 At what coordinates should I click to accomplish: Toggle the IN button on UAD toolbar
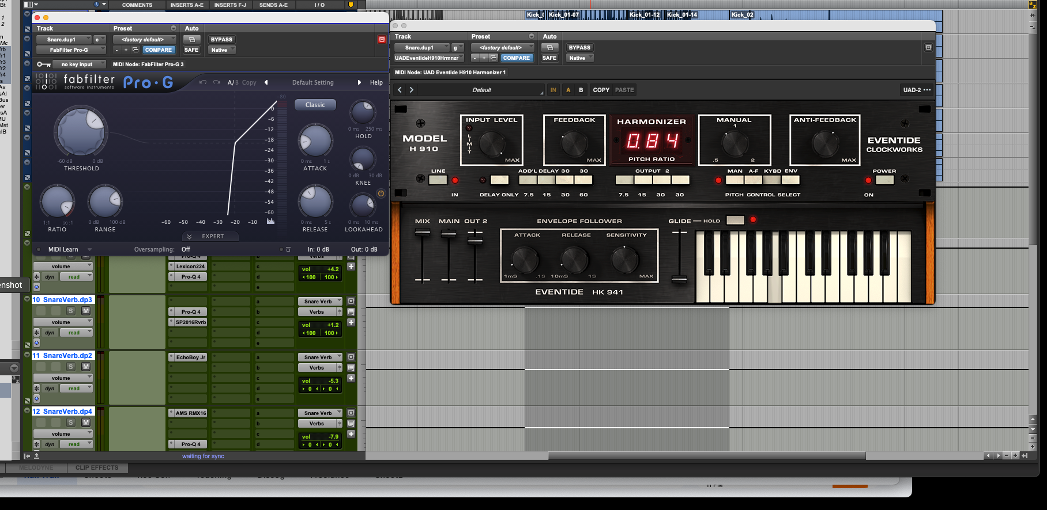point(553,90)
